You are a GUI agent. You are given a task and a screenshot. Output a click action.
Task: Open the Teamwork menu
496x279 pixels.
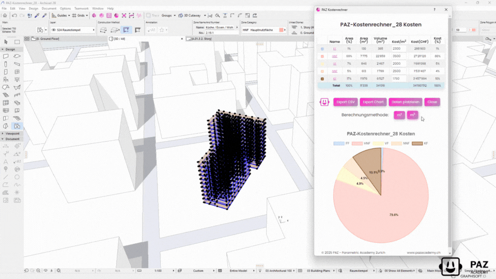coord(81,9)
